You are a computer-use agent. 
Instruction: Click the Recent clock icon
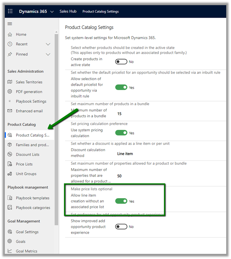[10, 44]
